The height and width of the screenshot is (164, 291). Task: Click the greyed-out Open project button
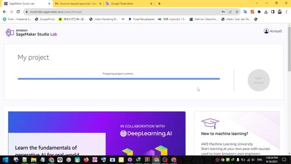coord(259,80)
